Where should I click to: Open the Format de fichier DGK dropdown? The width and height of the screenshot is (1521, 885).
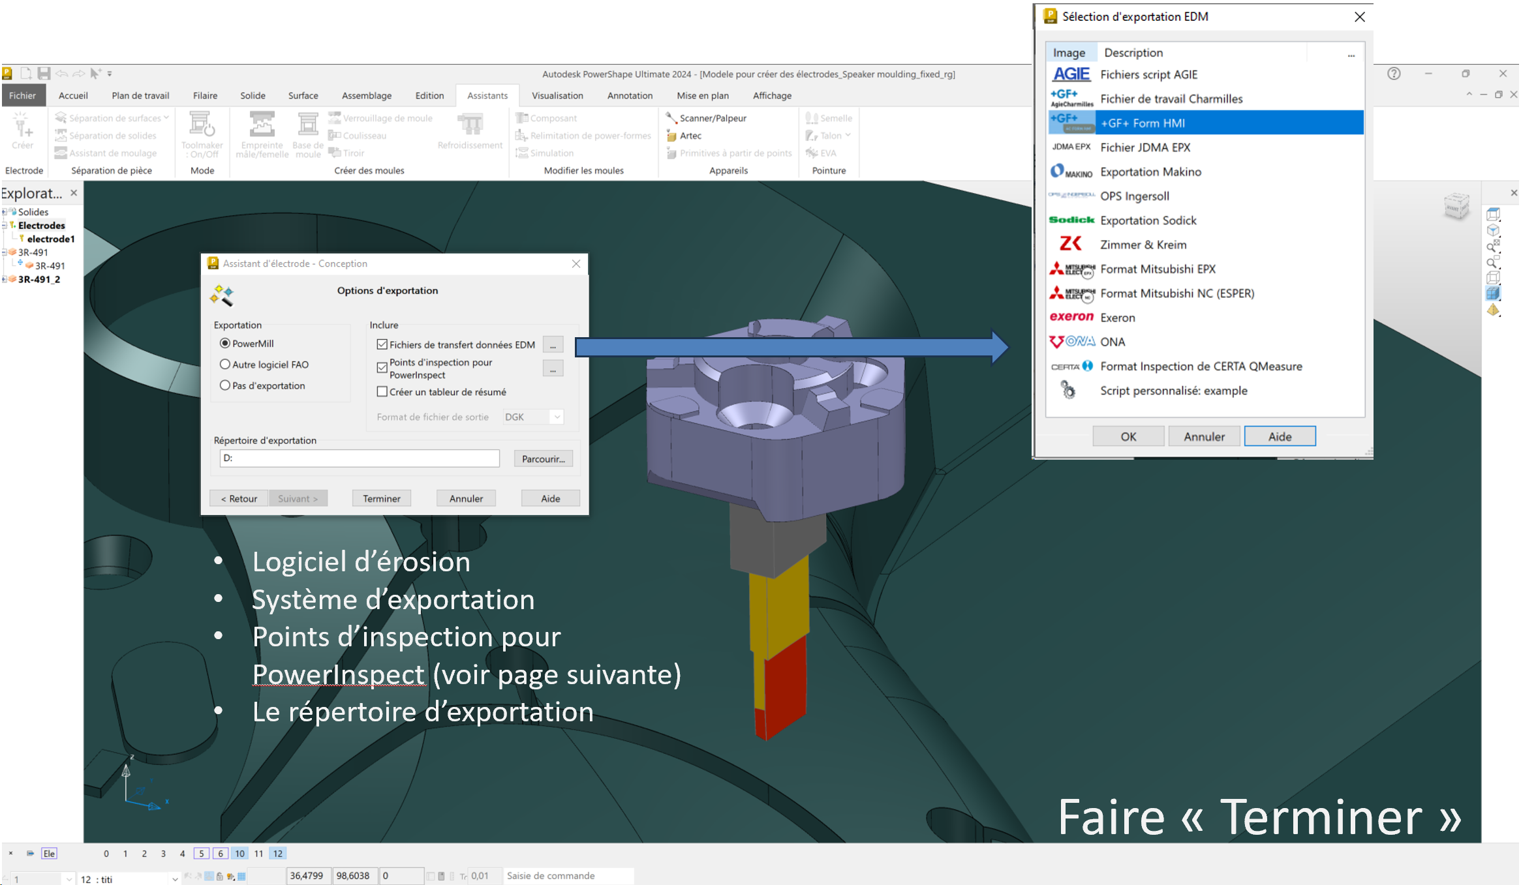coord(556,417)
